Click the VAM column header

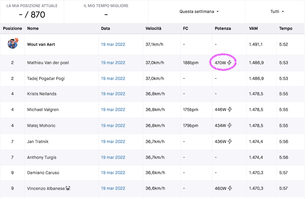coord(253,29)
